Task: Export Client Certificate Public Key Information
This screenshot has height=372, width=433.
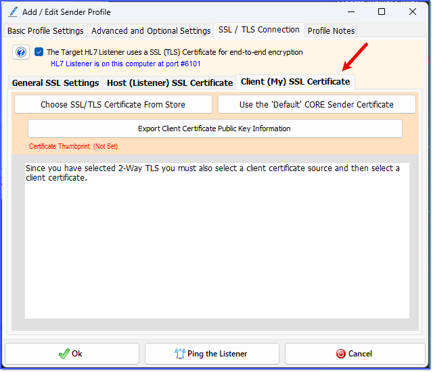Action: [x=215, y=129]
